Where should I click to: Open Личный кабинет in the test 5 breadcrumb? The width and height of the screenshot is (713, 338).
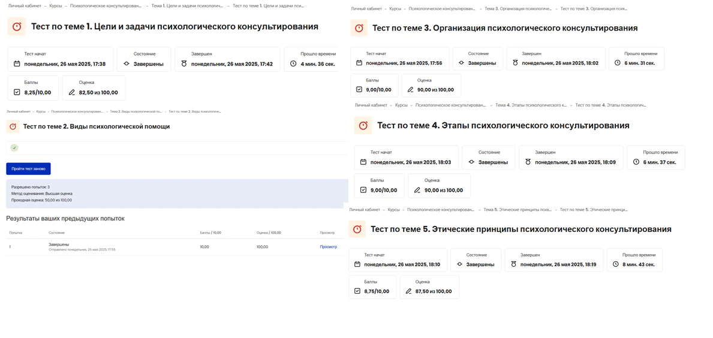click(x=365, y=209)
